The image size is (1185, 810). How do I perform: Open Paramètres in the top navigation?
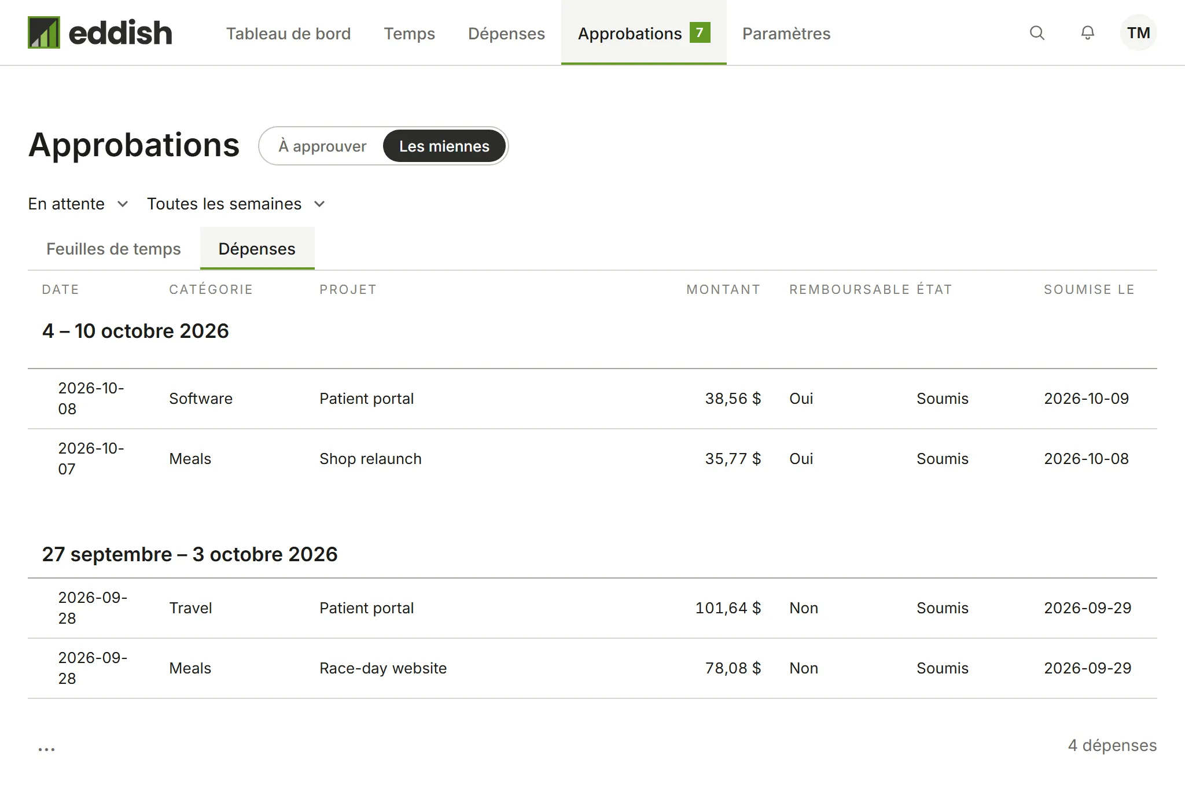point(786,34)
